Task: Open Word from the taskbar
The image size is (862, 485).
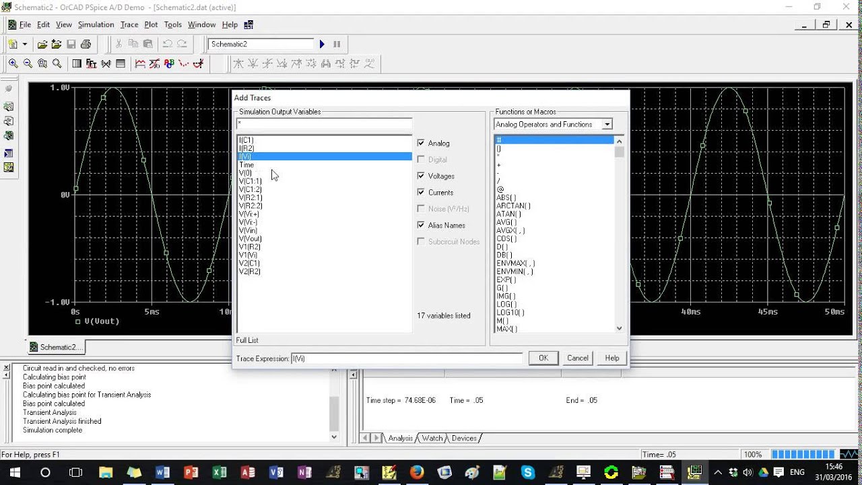Action: tap(162, 472)
